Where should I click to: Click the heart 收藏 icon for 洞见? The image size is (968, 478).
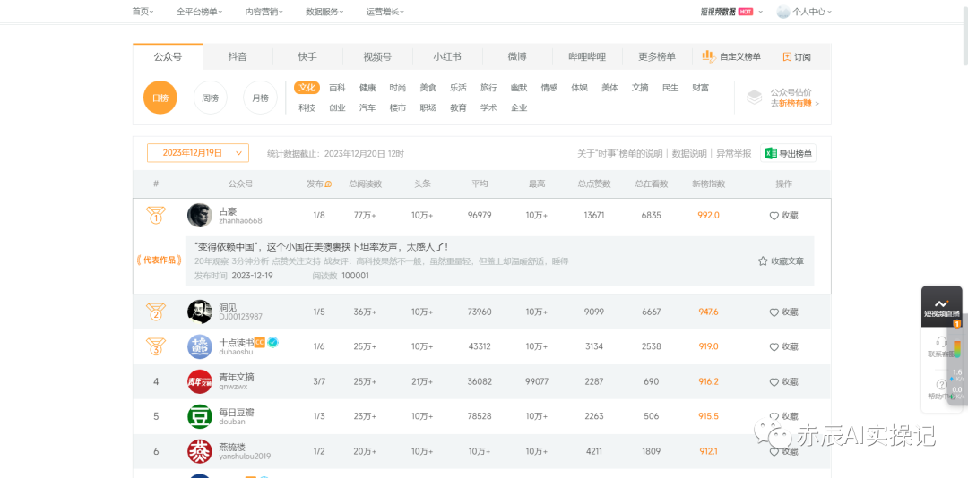coord(774,312)
